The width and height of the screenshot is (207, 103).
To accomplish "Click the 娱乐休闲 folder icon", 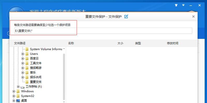I will click(27, 78).
